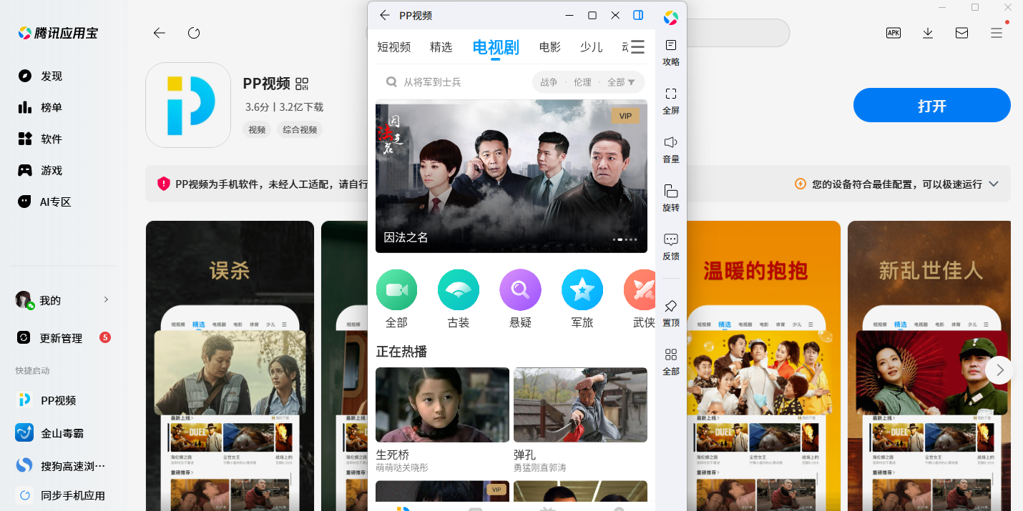Open the messages envelope icon
The image size is (1023, 511).
962,33
